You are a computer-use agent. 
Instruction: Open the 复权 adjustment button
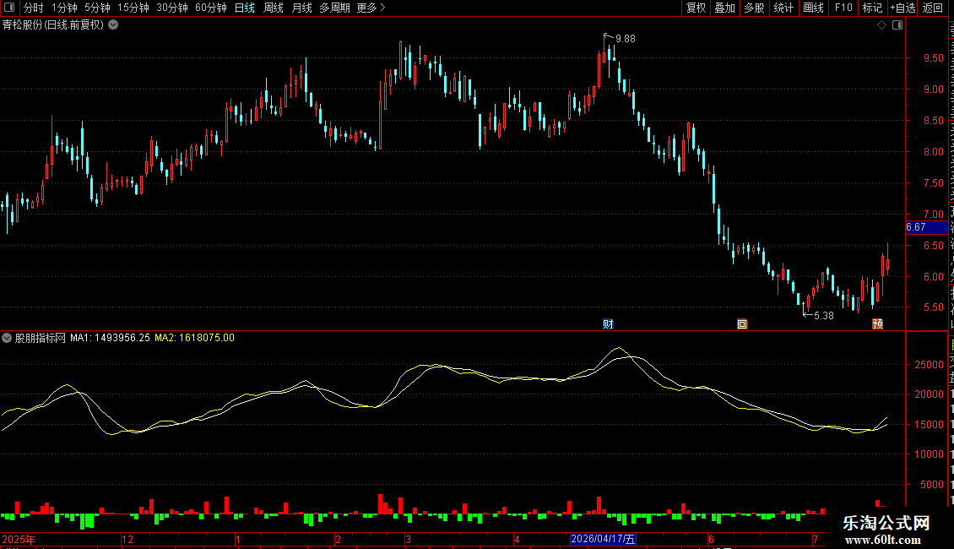(696, 8)
